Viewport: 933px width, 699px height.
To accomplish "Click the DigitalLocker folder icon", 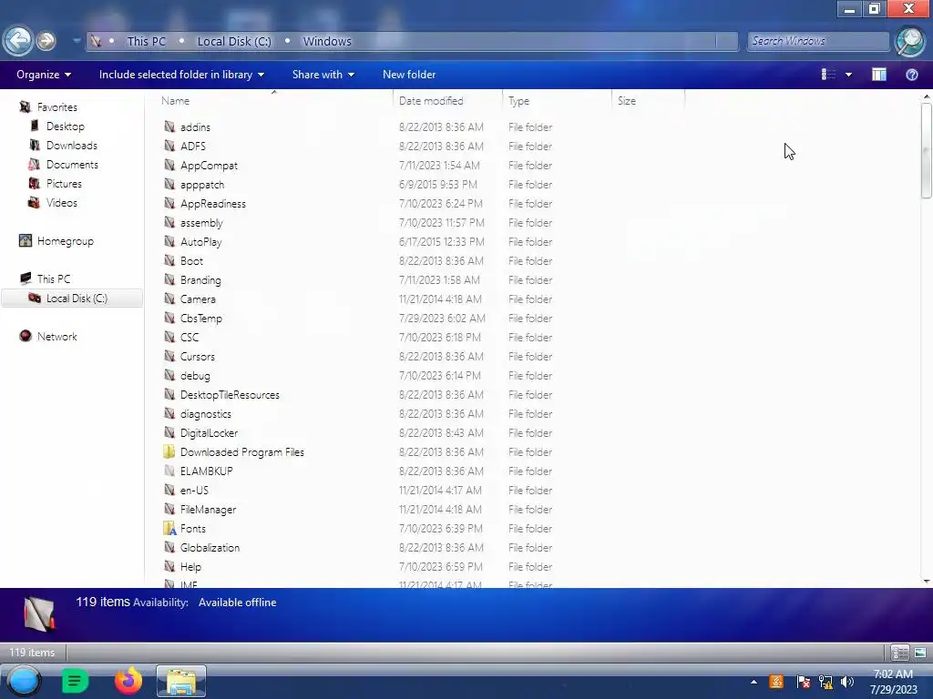I will click(169, 432).
